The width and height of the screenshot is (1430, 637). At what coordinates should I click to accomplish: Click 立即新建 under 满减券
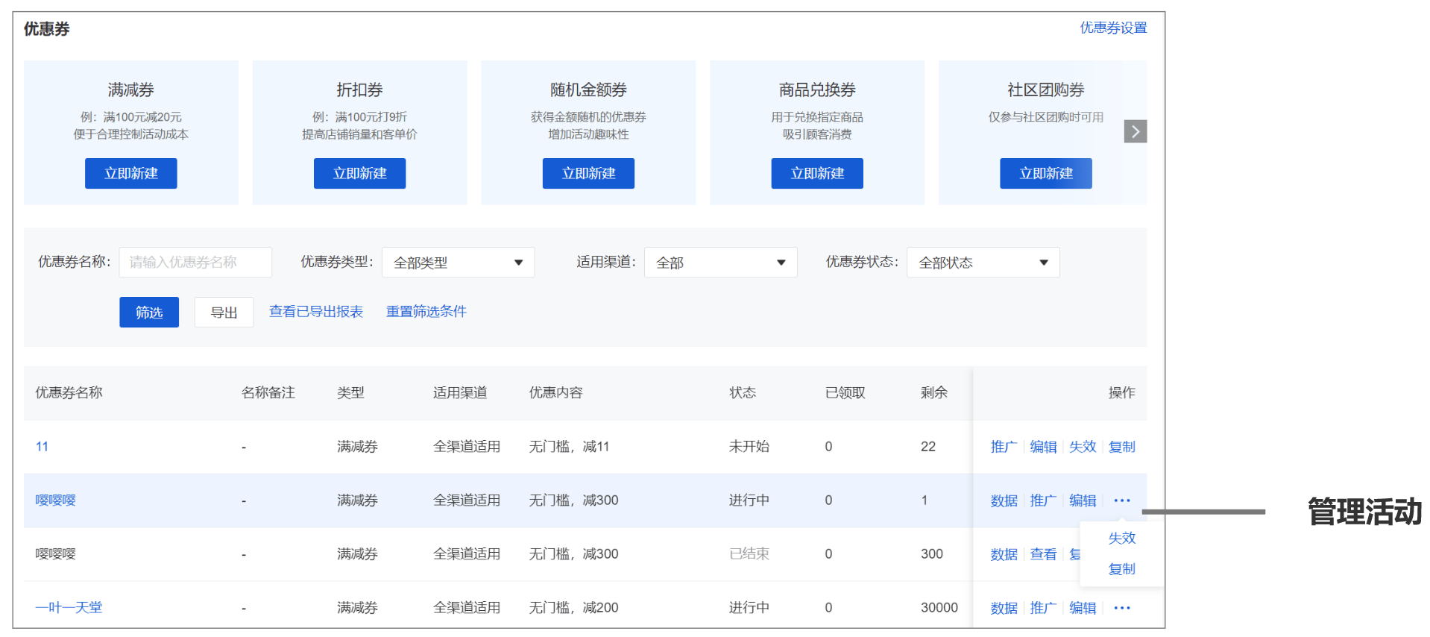click(x=131, y=173)
